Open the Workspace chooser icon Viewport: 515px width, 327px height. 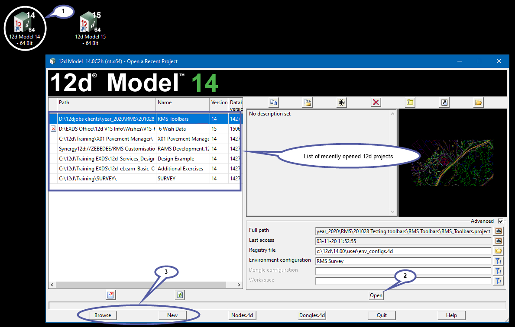coord(498,281)
